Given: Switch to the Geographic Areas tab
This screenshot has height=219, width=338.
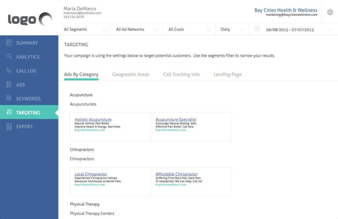Looking at the screenshot, I should point(131,75).
